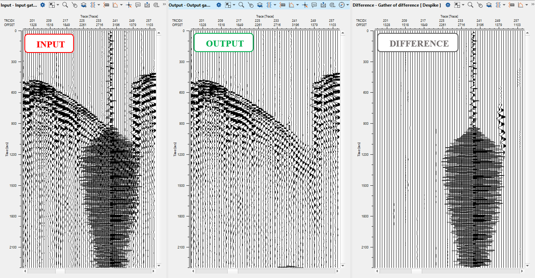Image resolution: width=535 pixels, height=278 pixels.
Task: Open settings gear in Difference panel
Action: click(x=448, y=5)
